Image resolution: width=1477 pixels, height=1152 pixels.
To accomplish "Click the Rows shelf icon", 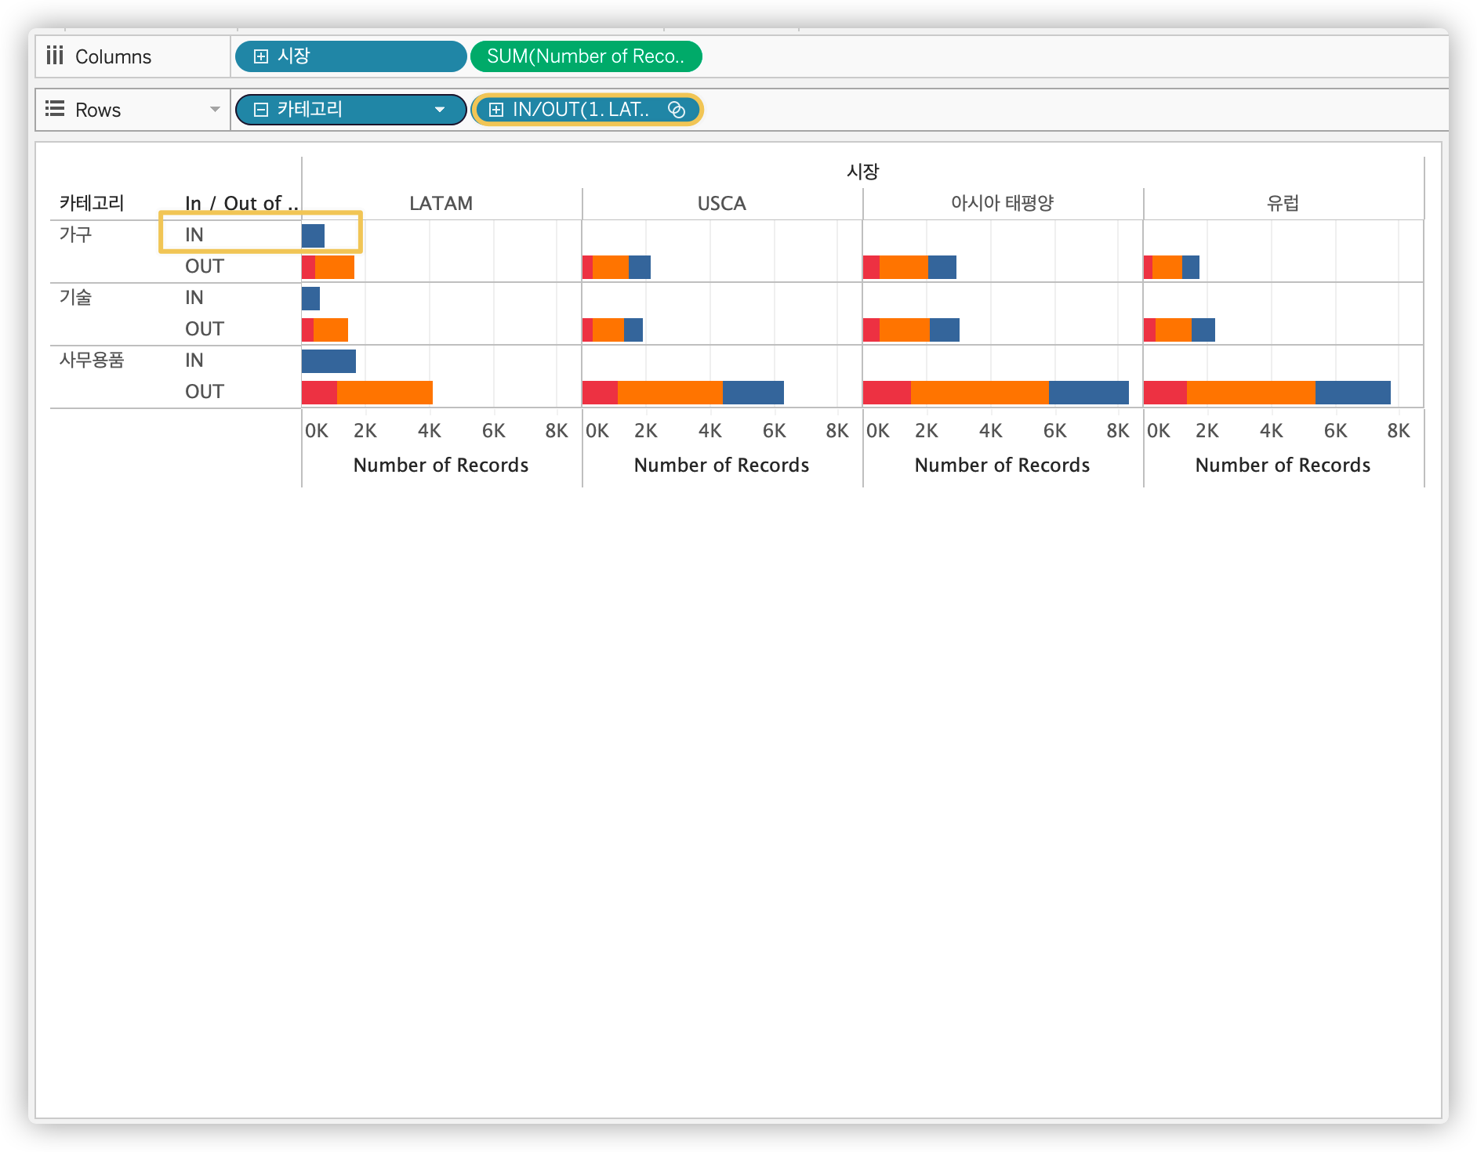I will pos(55,109).
